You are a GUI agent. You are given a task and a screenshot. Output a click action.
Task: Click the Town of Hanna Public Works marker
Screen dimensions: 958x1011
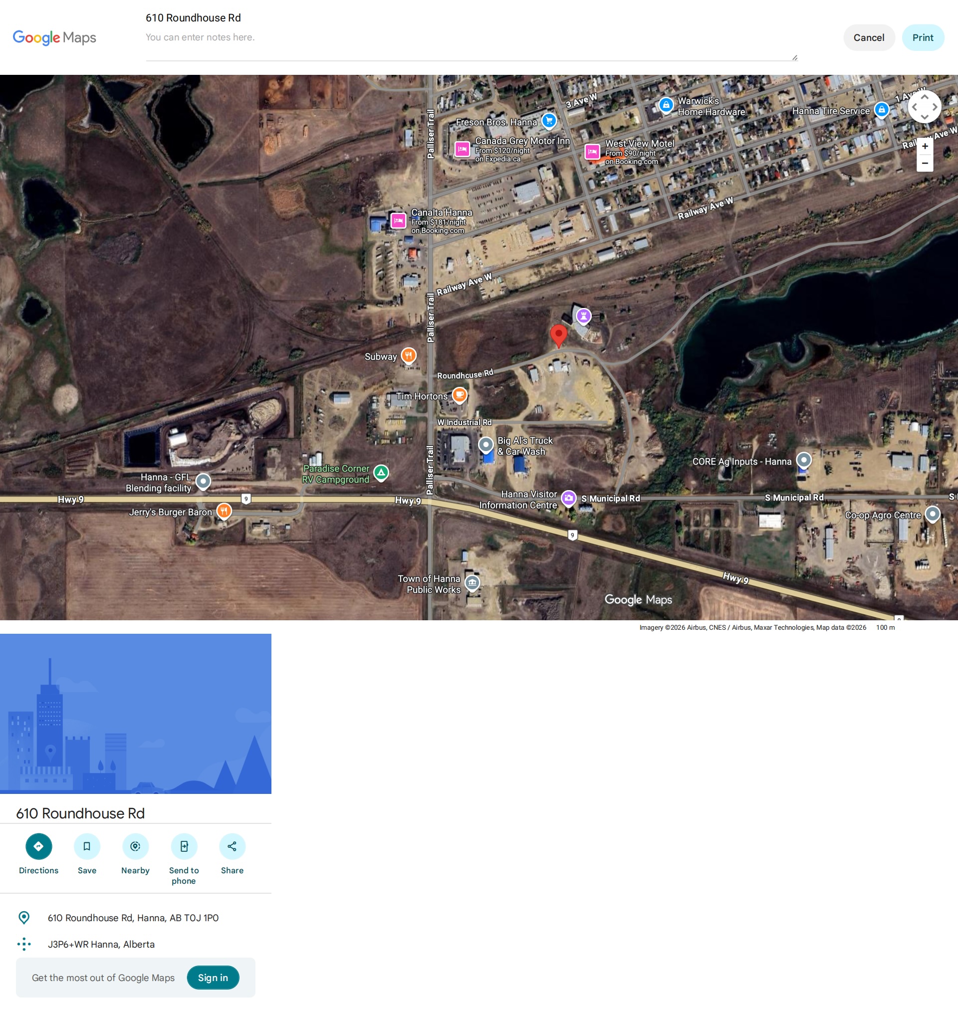pos(473,583)
